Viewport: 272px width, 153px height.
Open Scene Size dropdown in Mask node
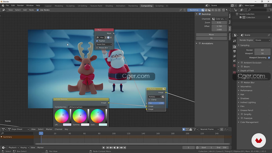(104, 45)
